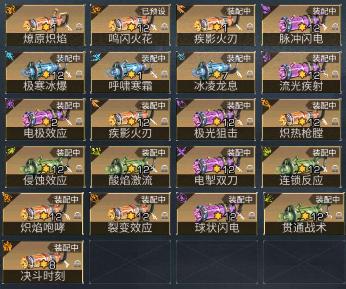Click the lock icon on 鸣闪火花

coord(164,27)
